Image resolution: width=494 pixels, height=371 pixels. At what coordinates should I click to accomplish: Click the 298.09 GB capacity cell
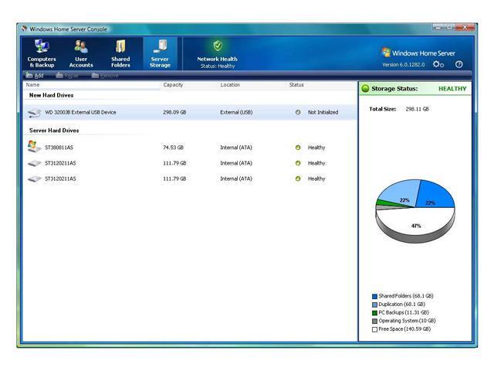pyautogui.click(x=174, y=112)
